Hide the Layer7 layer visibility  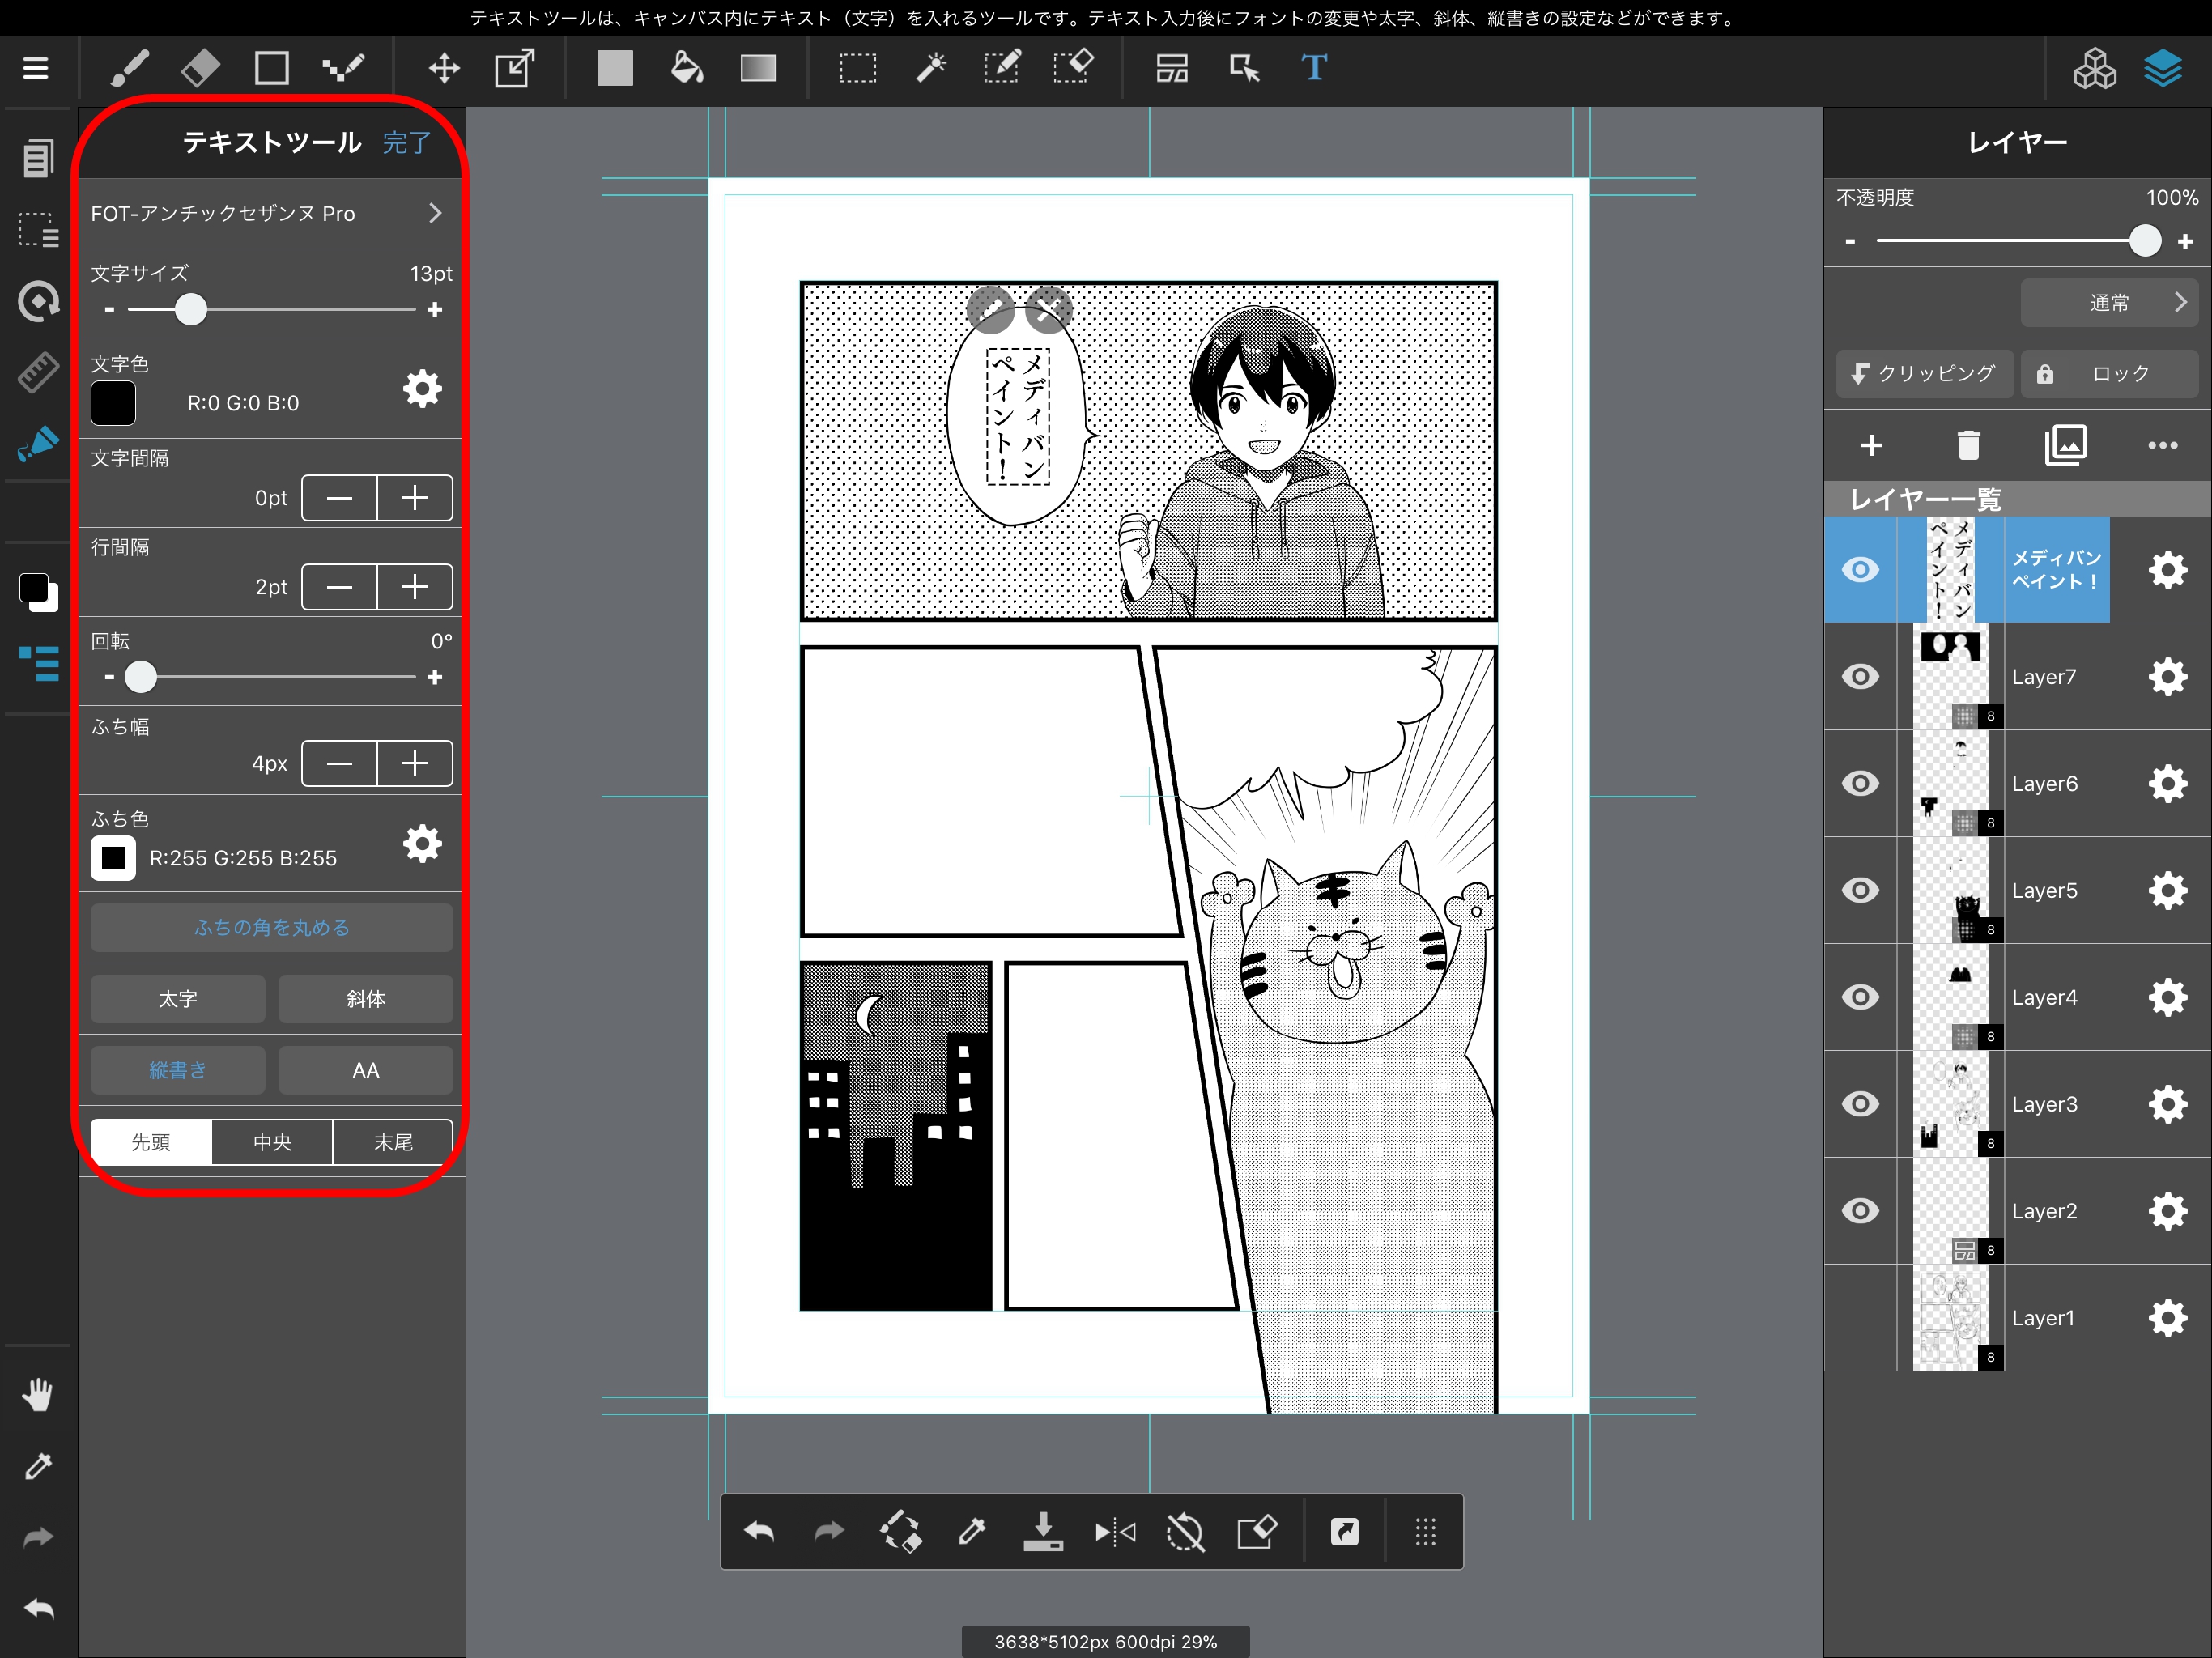point(1861,676)
